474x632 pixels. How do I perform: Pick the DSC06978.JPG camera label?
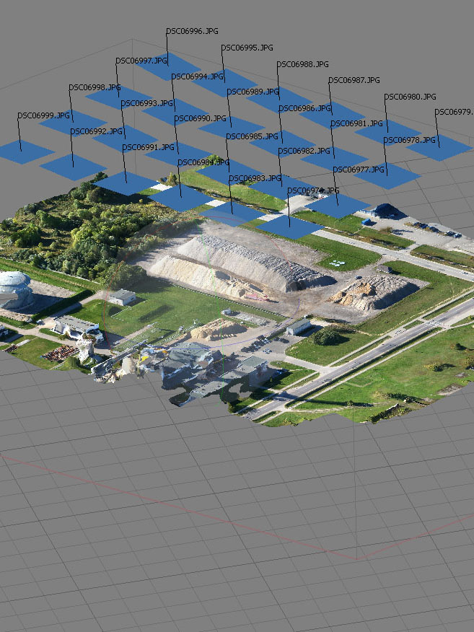[410, 140]
